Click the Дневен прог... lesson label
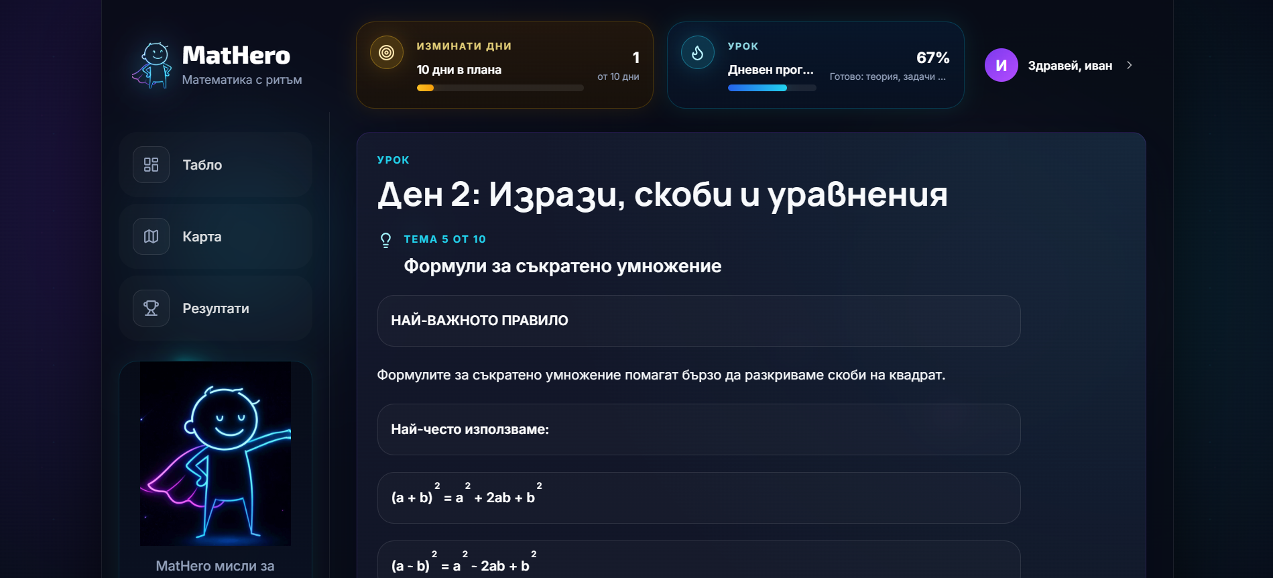1273x578 pixels. point(771,70)
